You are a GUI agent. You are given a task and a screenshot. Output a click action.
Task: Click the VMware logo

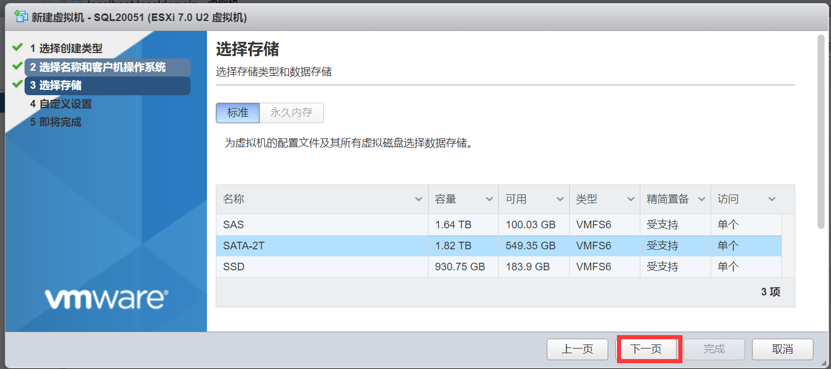[x=106, y=299]
